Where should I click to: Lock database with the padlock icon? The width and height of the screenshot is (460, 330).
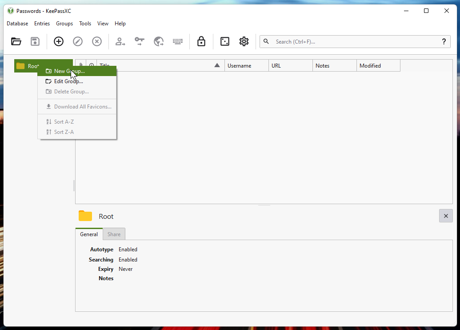(x=201, y=41)
